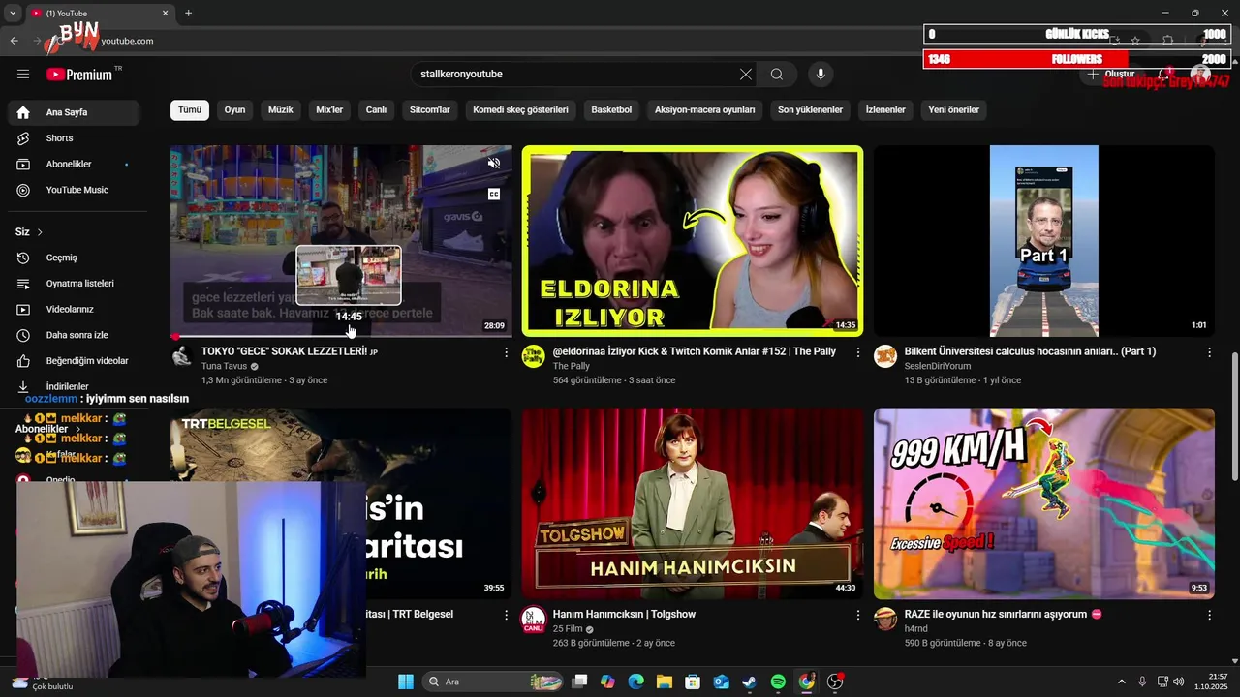This screenshot has width=1240, height=697.
Task: Go to Abonelikler in the sidebar
Action: tap(76, 165)
